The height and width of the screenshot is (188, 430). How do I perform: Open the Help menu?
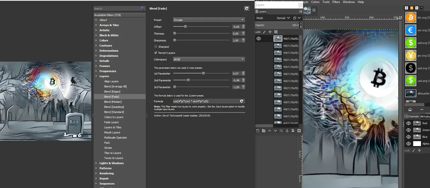tap(361, 2)
